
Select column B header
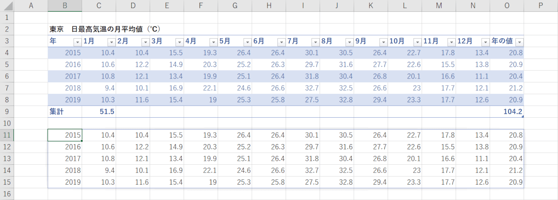click(65, 6)
